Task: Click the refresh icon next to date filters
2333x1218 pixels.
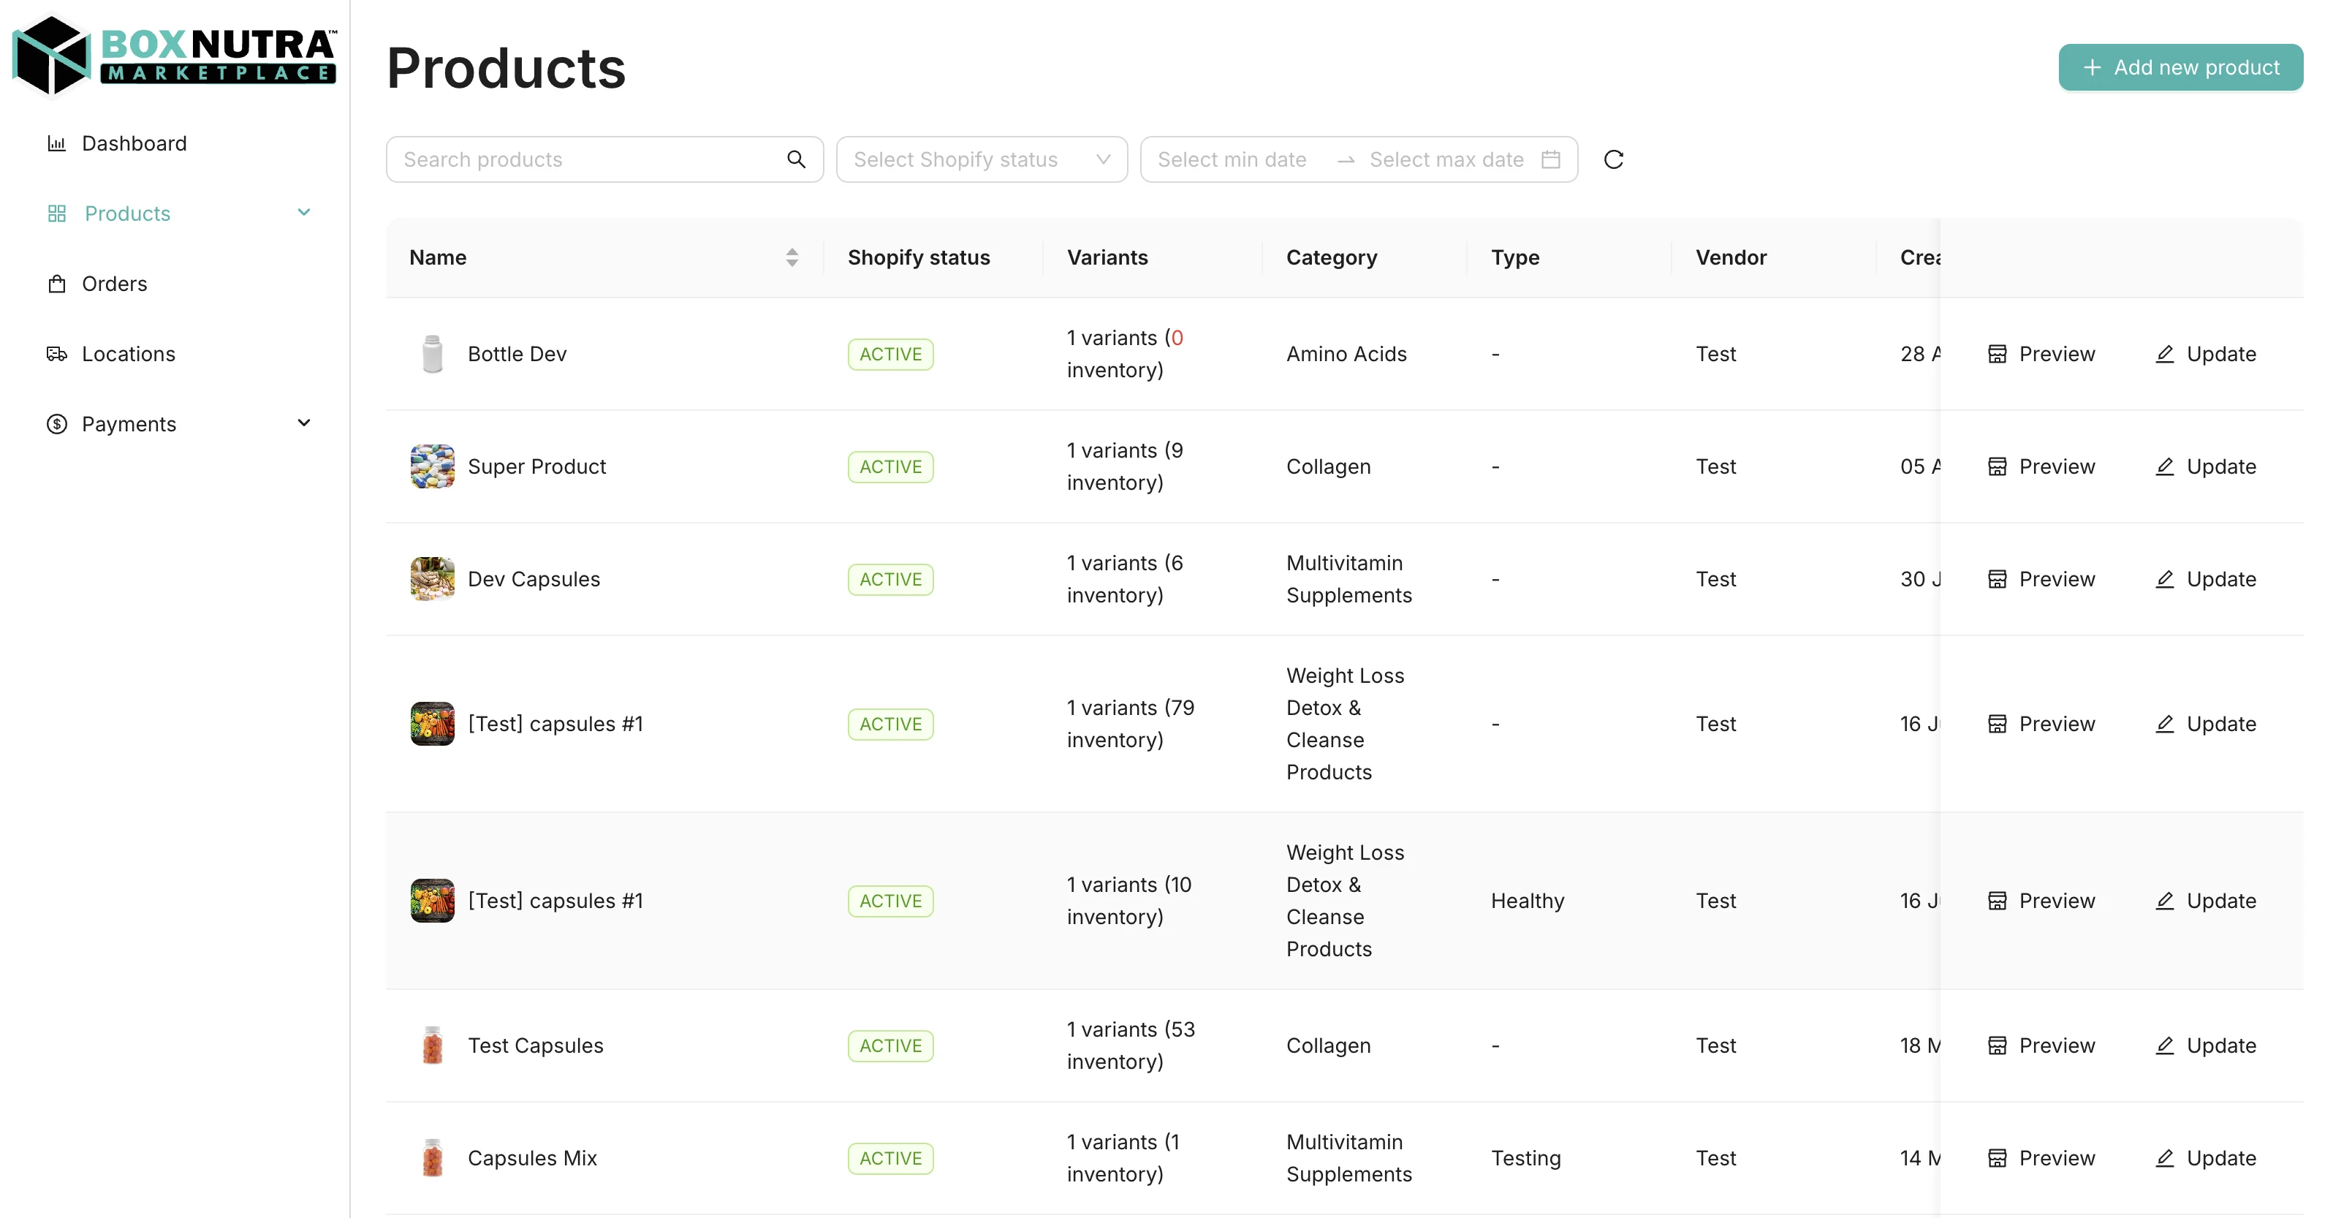Action: pos(1614,159)
